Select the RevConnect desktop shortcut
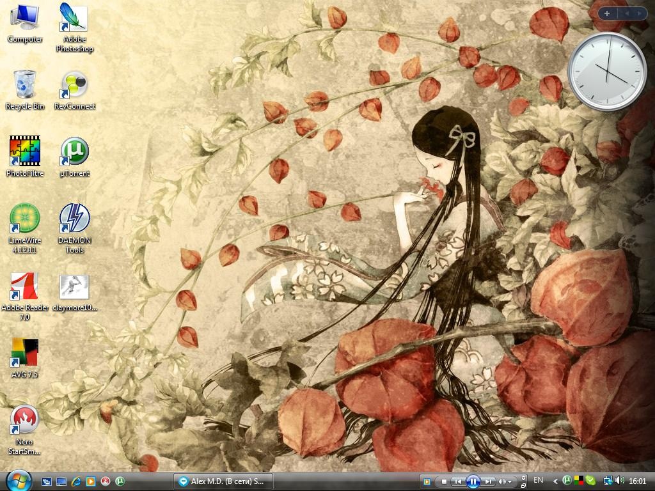This screenshot has width=655, height=491. 75,90
